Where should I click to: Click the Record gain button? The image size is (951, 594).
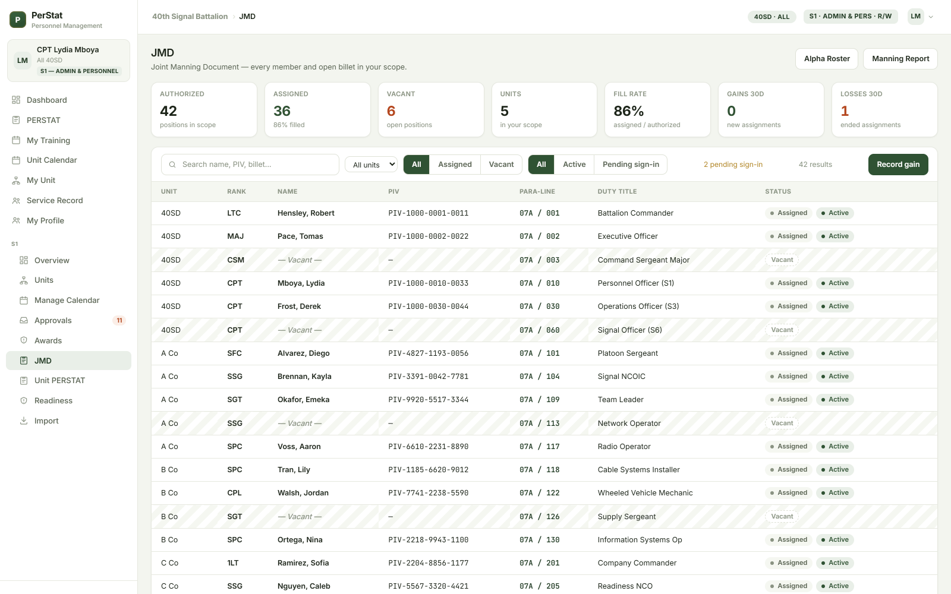point(898,165)
